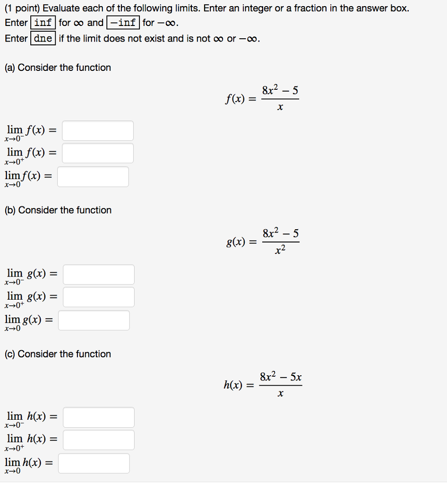Focus the two-sided limit of h(x) answer box
This screenshot has width=447, height=484.
(94, 464)
